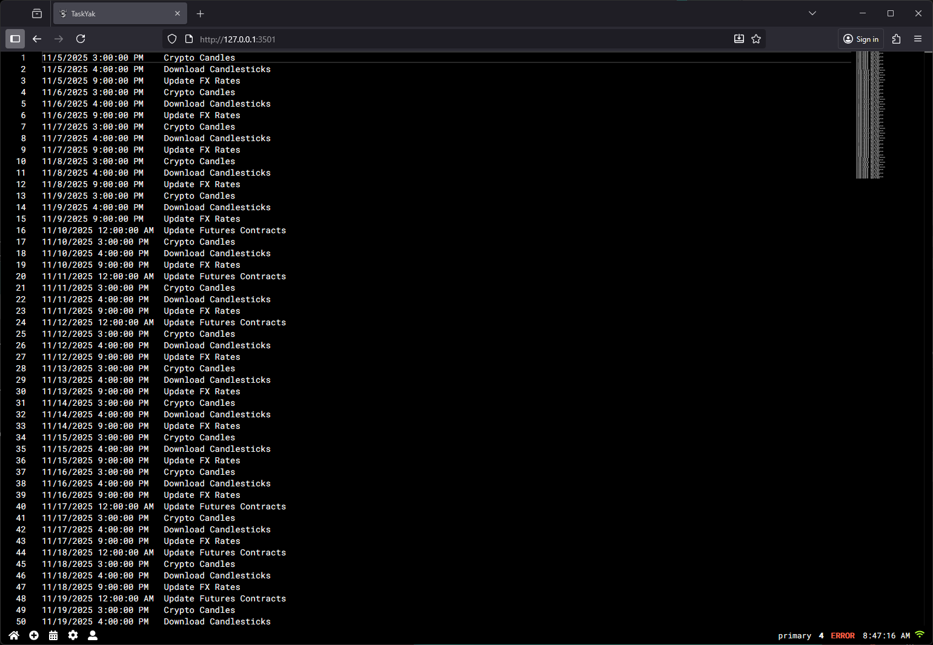
Task: Reload the current page
Action: 81,39
